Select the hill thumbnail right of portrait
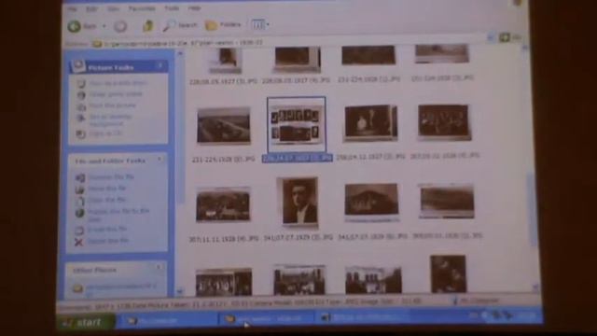 pos(371,201)
